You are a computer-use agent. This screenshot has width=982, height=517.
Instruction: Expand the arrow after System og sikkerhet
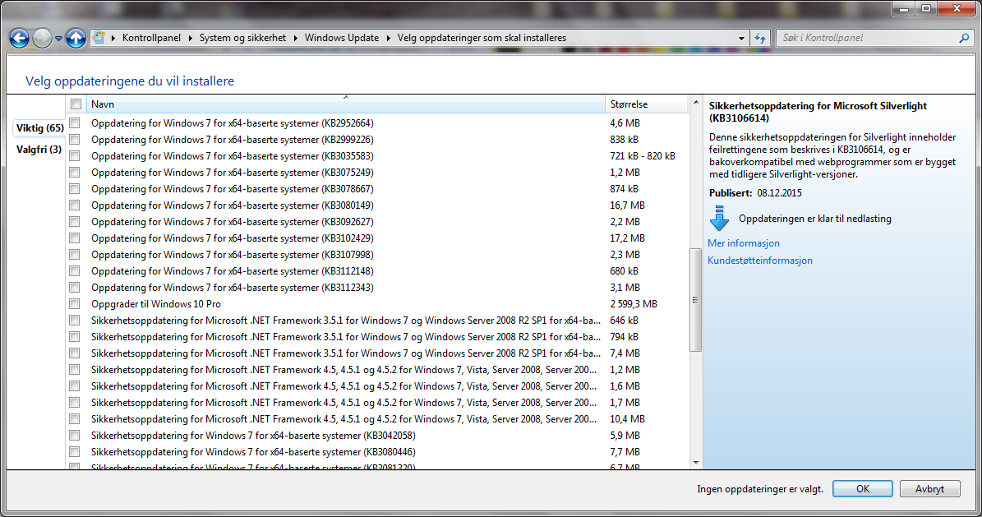tap(296, 39)
